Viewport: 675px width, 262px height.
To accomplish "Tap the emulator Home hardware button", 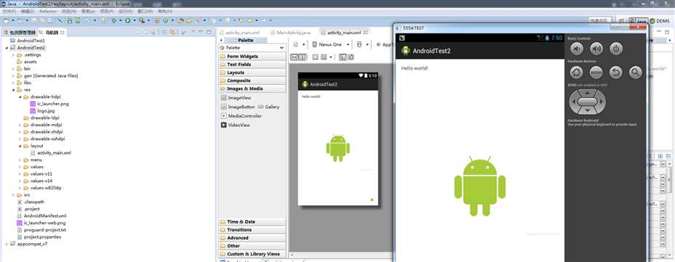I will pos(576,73).
